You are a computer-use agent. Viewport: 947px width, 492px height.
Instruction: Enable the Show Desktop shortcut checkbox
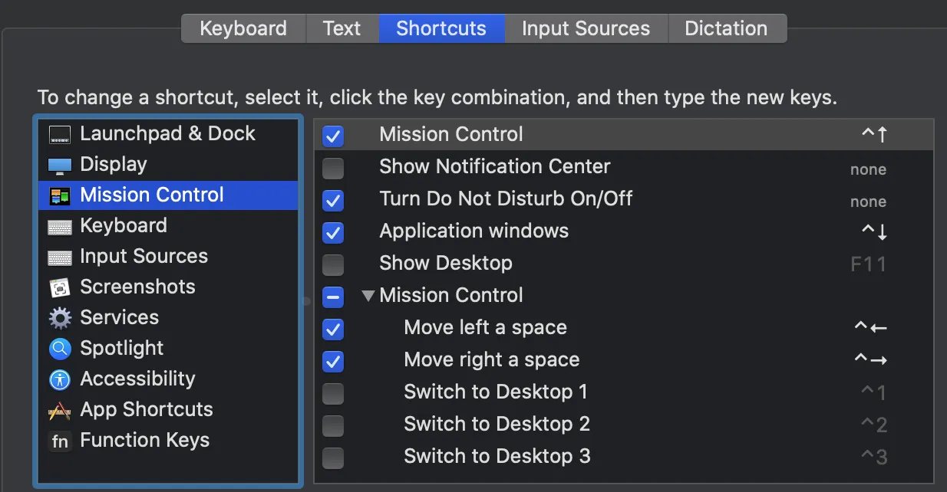click(333, 264)
